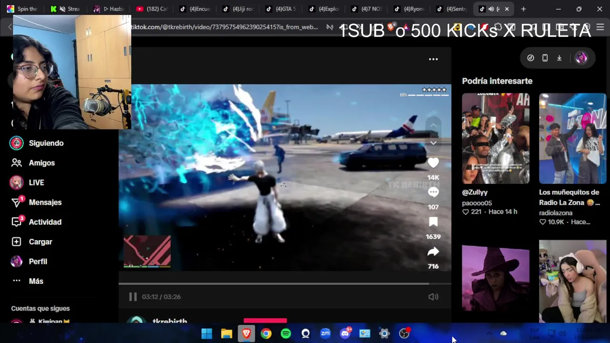
Task: Open the @Zullyy recommended video thumbnail
Action: point(496,138)
